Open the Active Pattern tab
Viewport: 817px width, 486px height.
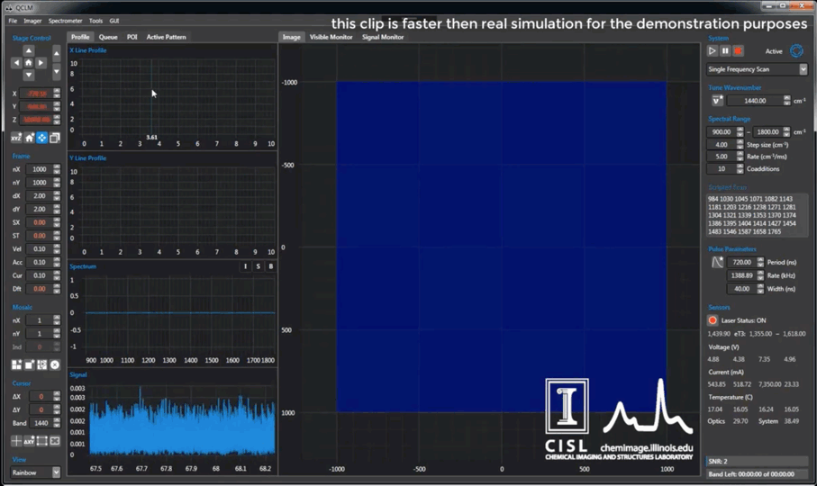166,37
